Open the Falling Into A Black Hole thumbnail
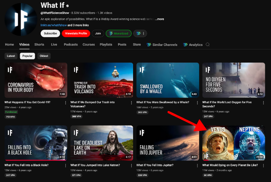This screenshot has width=271, height=182. [x=36, y=143]
